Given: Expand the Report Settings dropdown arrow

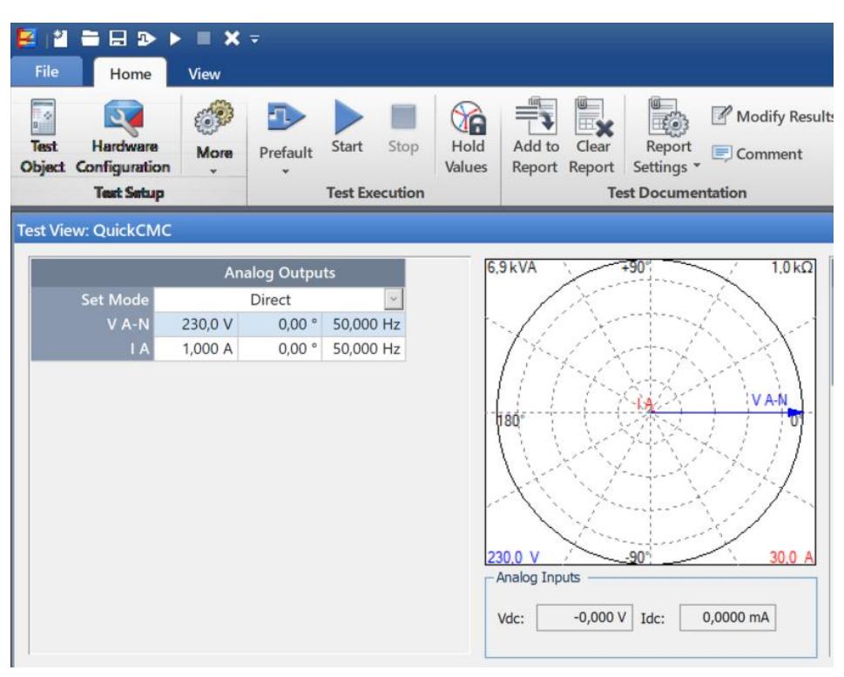Looking at the screenshot, I should coord(697,166).
